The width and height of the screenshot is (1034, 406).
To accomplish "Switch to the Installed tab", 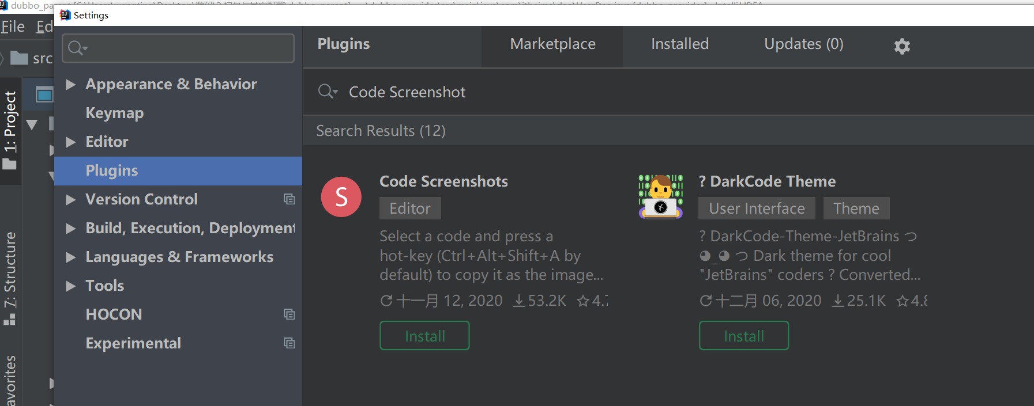I will click(x=680, y=44).
